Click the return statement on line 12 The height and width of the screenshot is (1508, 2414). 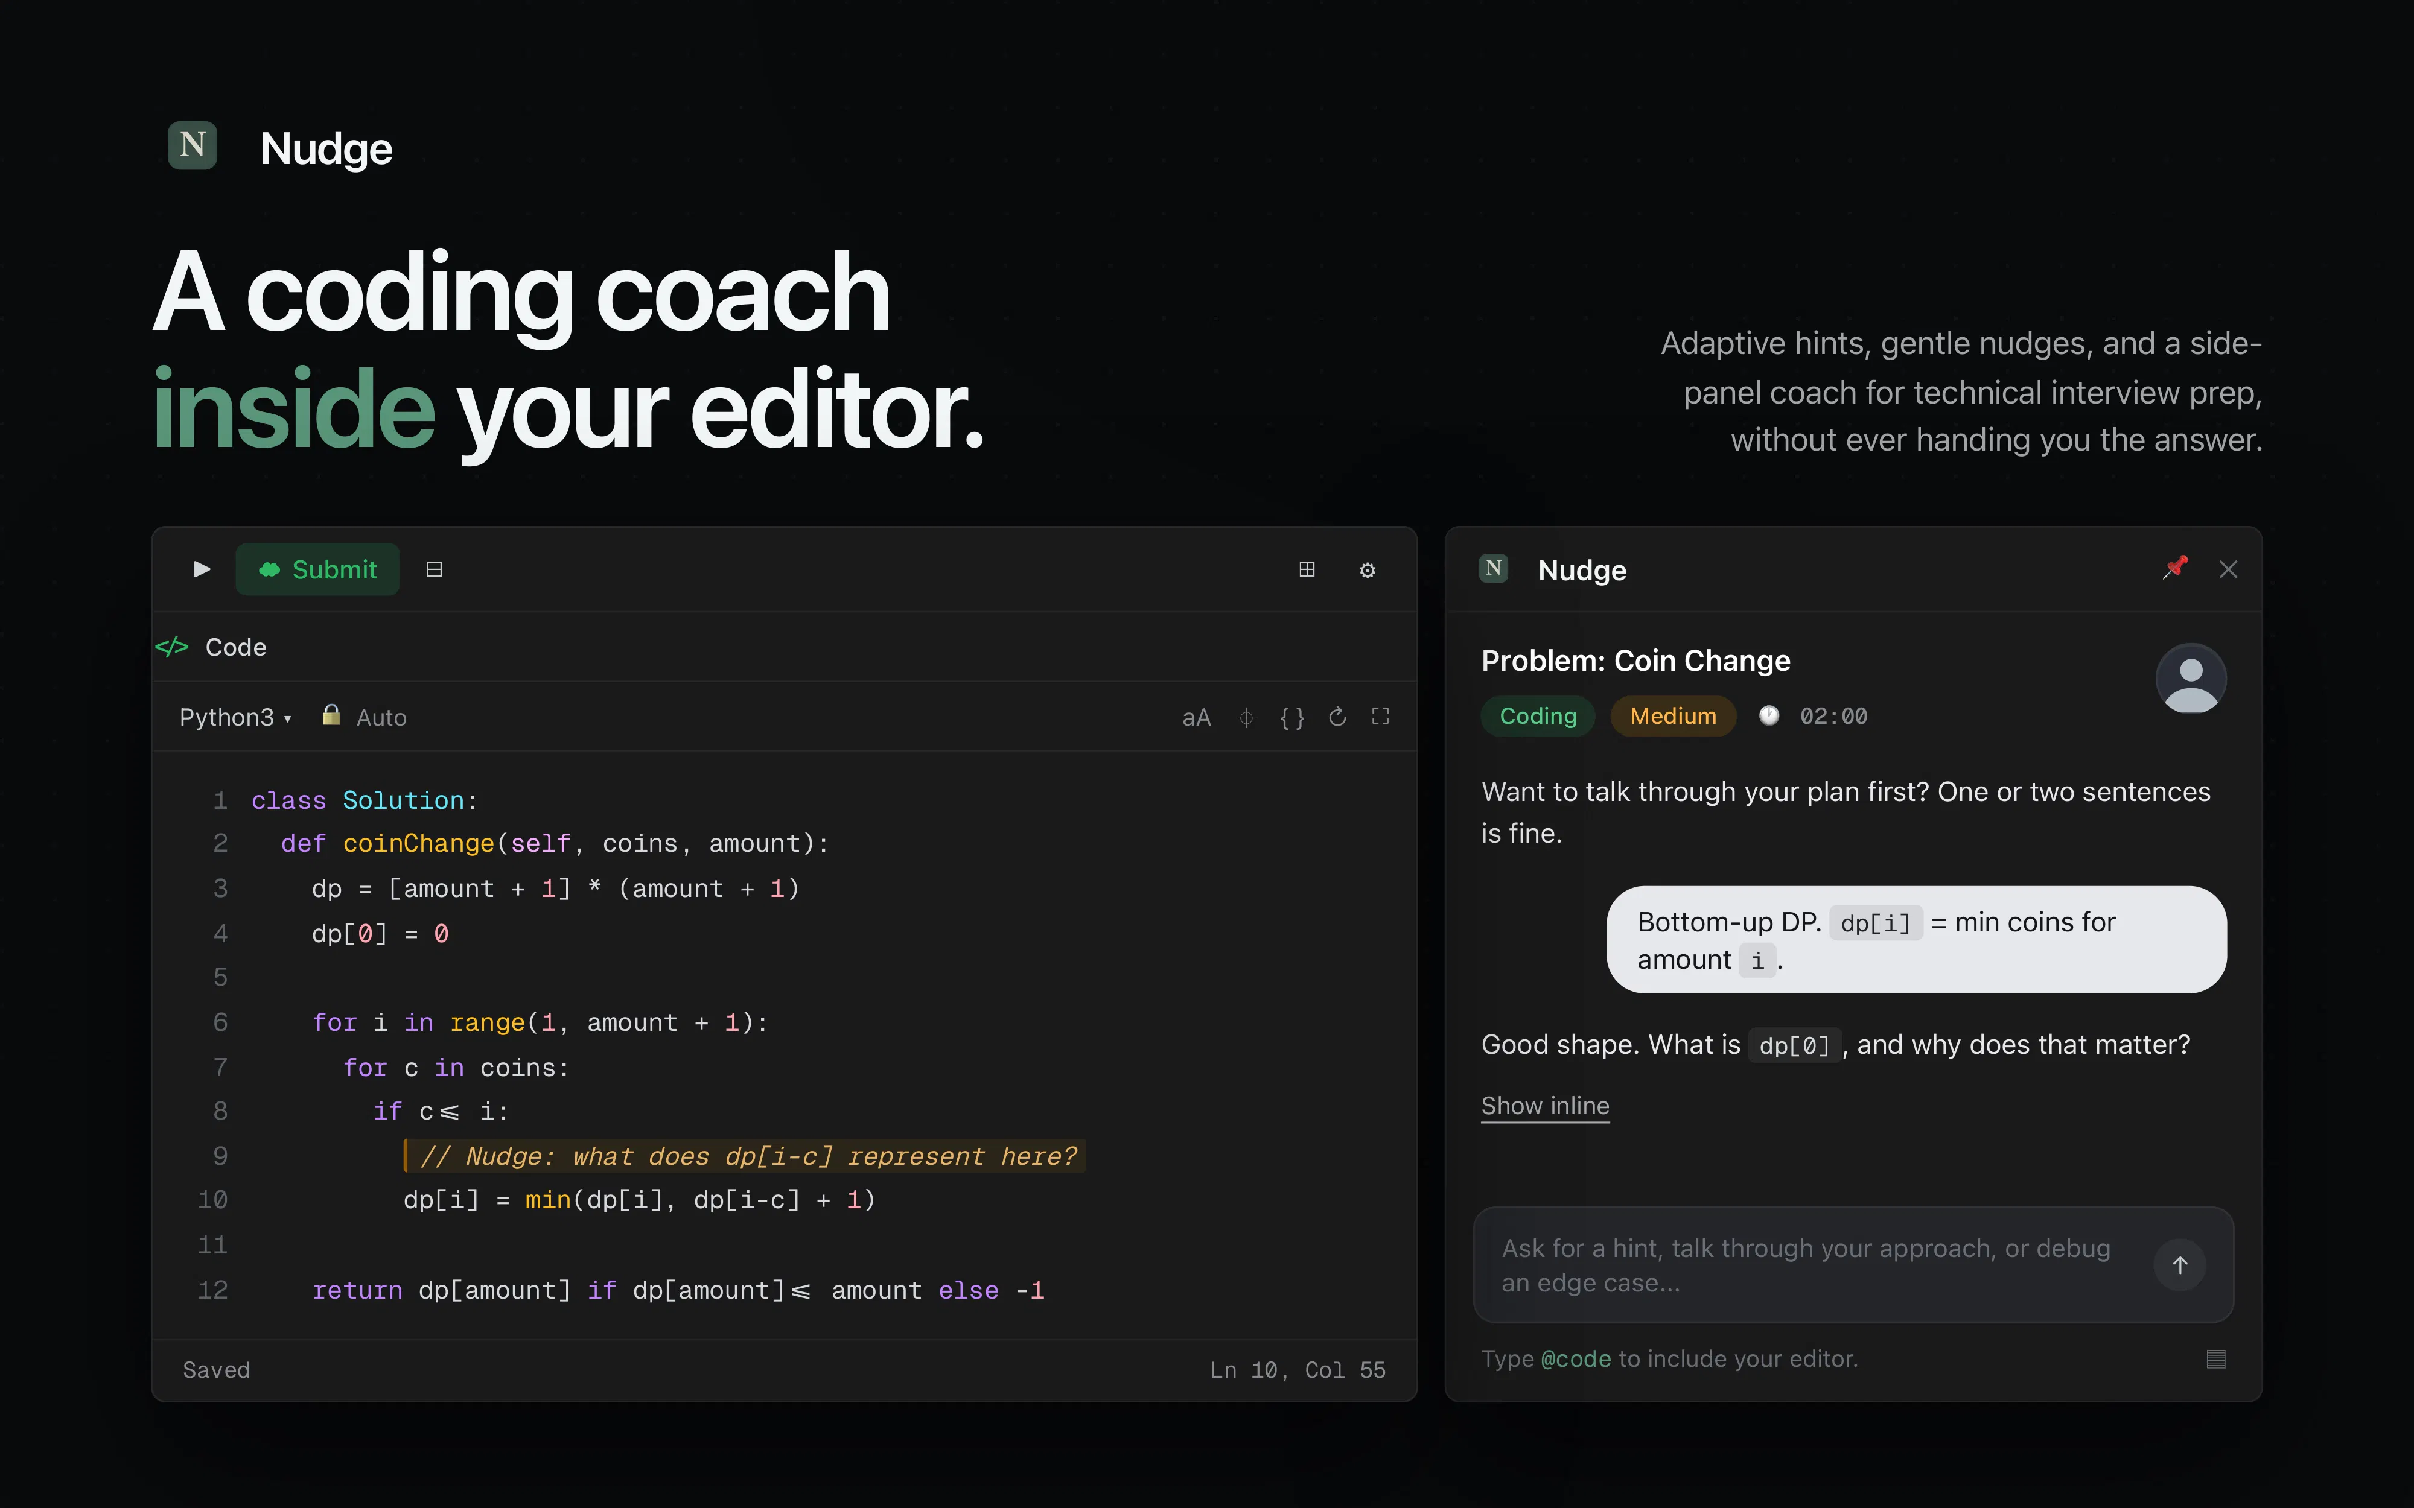(x=678, y=1291)
